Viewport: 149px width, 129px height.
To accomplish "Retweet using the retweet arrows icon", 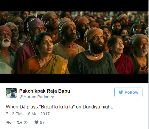I will point(19,122).
